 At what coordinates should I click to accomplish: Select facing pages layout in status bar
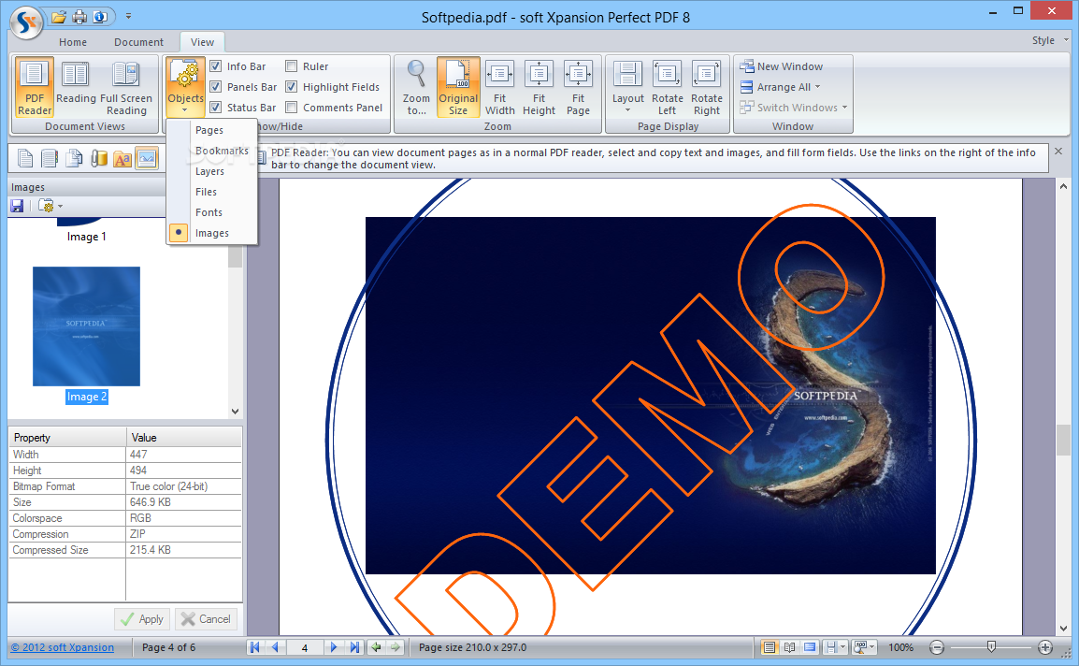[x=790, y=646]
